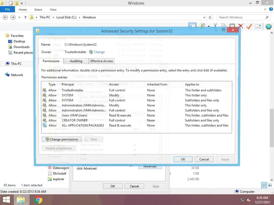This screenshot has width=274, height=205.
Task: Switch to the Permissions tab
Action: click(51, 61)
